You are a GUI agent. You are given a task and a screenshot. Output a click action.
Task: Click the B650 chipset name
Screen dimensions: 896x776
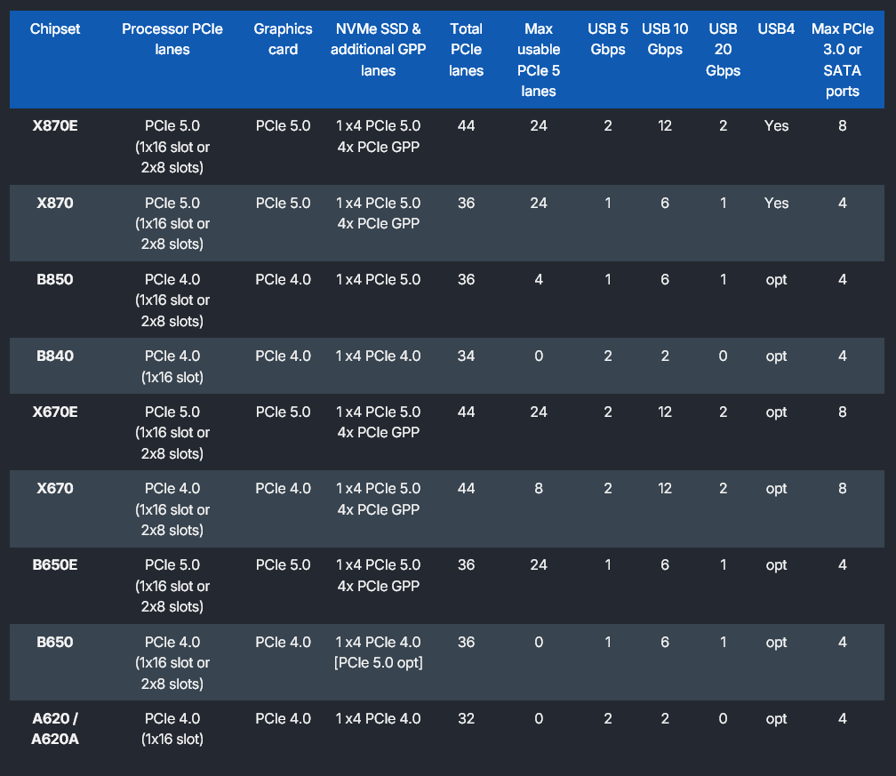[x=55, y=643]
